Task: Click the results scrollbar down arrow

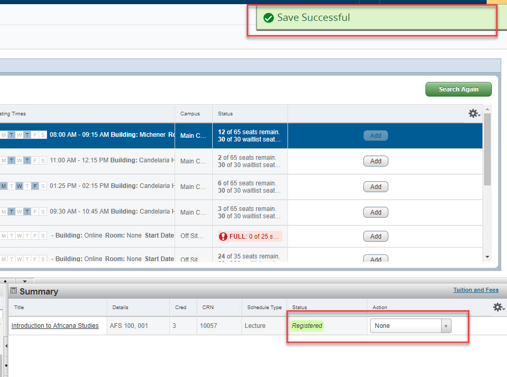Action: [x=487, y=257]
